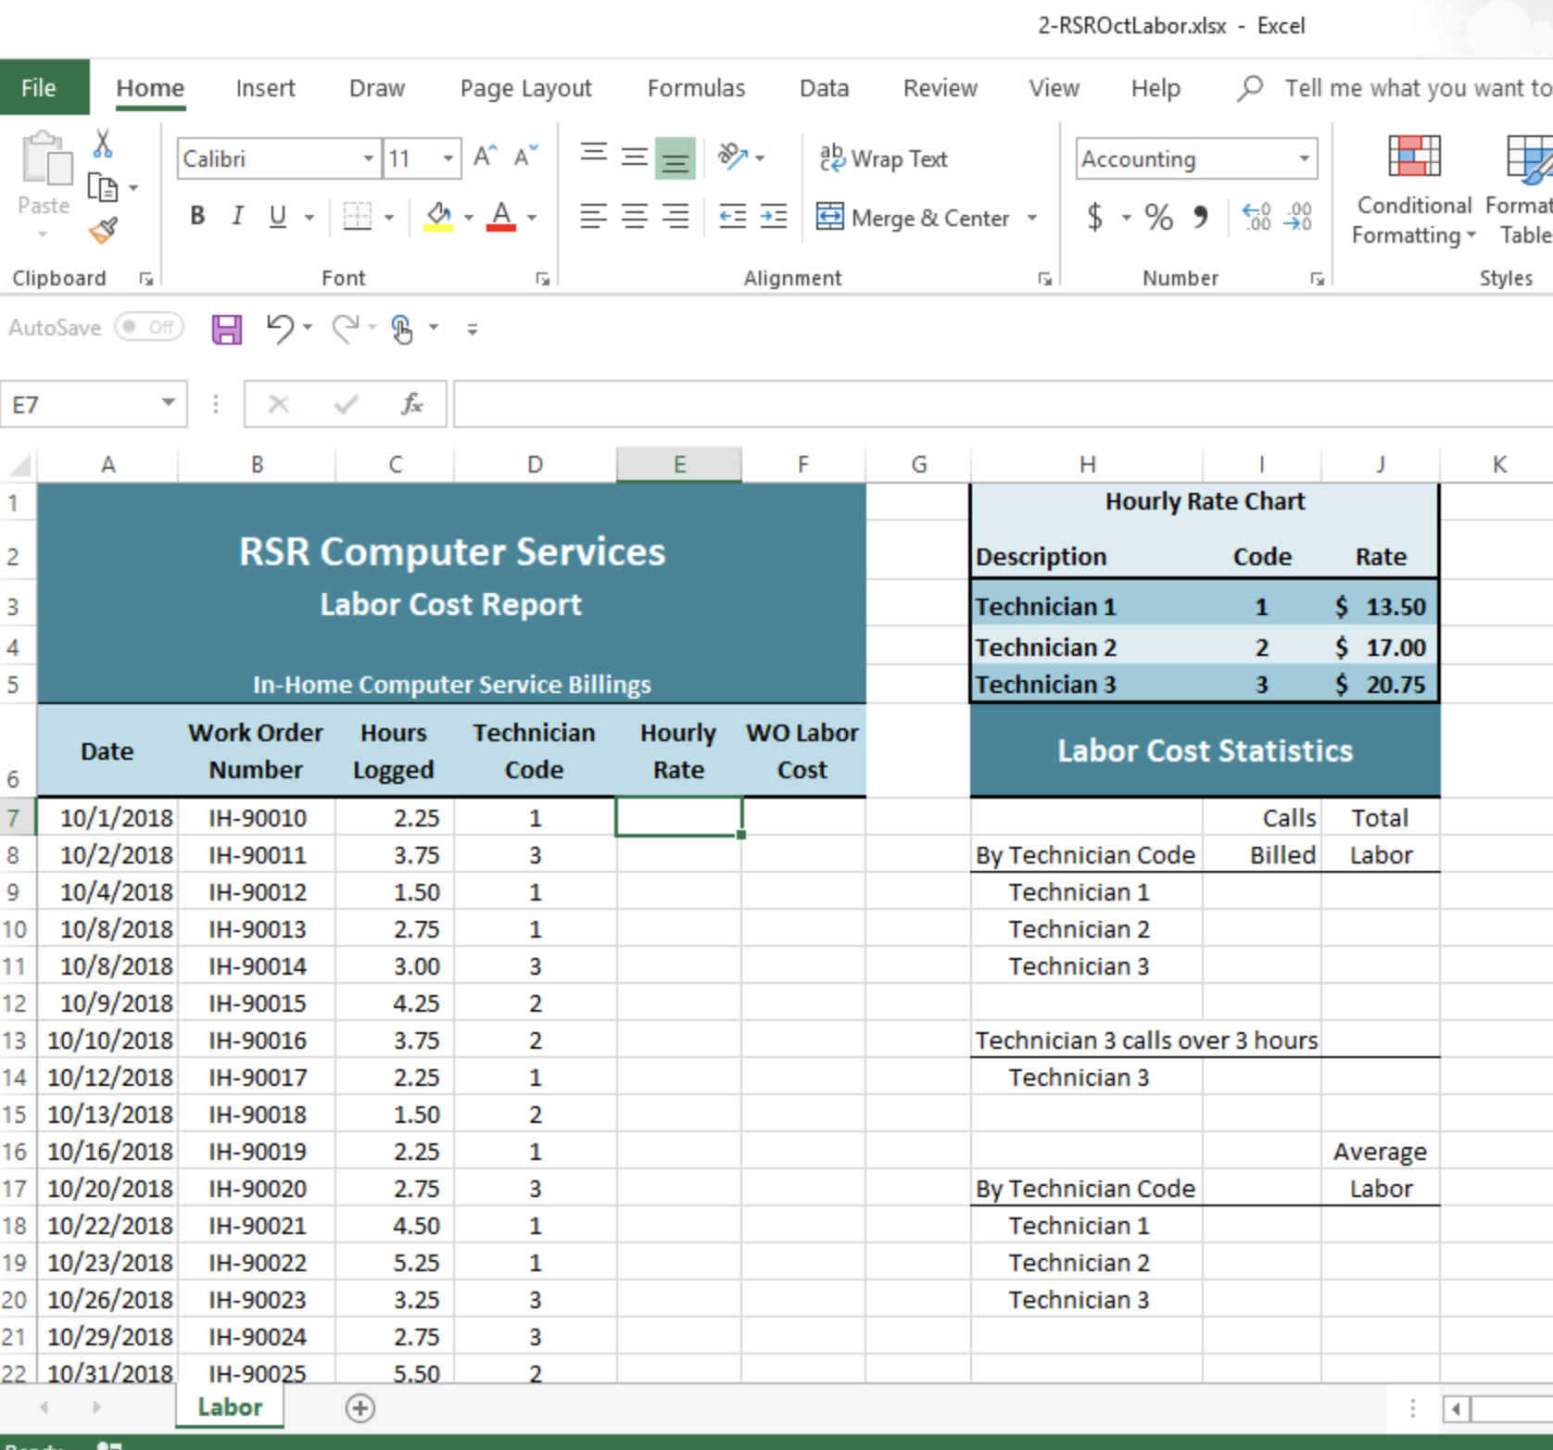Click the Save button
This screenshot has height=1450, width=1553.
[225, 328]
